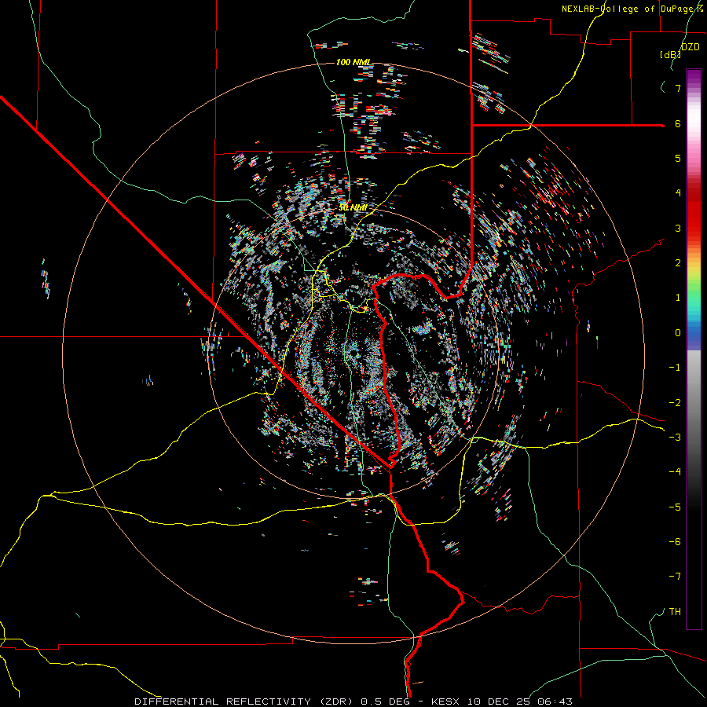Click the "-1" value on the color scale
This screenshot has width=707, height=707.
(675, 368)
